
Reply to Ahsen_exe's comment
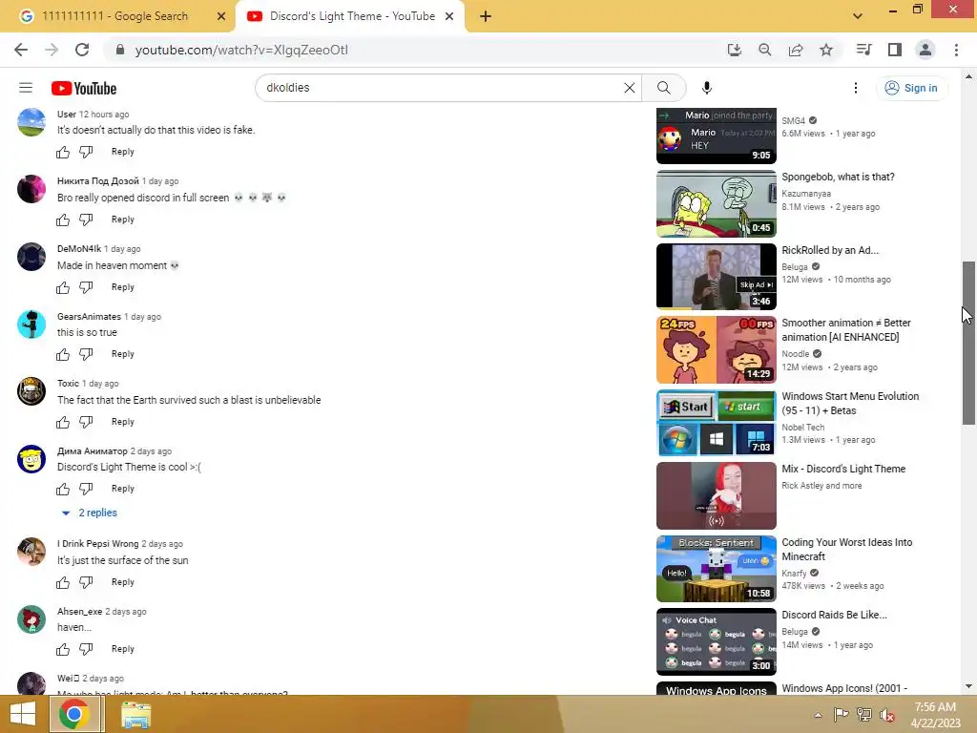point(123,649)
